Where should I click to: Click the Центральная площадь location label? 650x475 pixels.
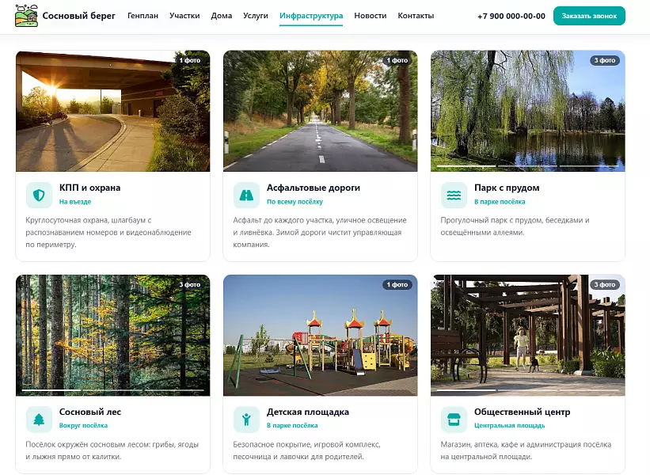point(510,426)
